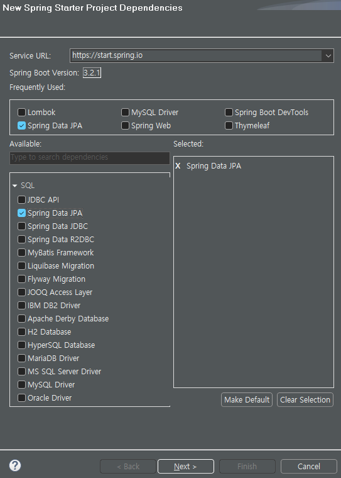This screenshot has height=478, width=341.
Task: Check JDBC API under SQL
Action: point(21,199)
